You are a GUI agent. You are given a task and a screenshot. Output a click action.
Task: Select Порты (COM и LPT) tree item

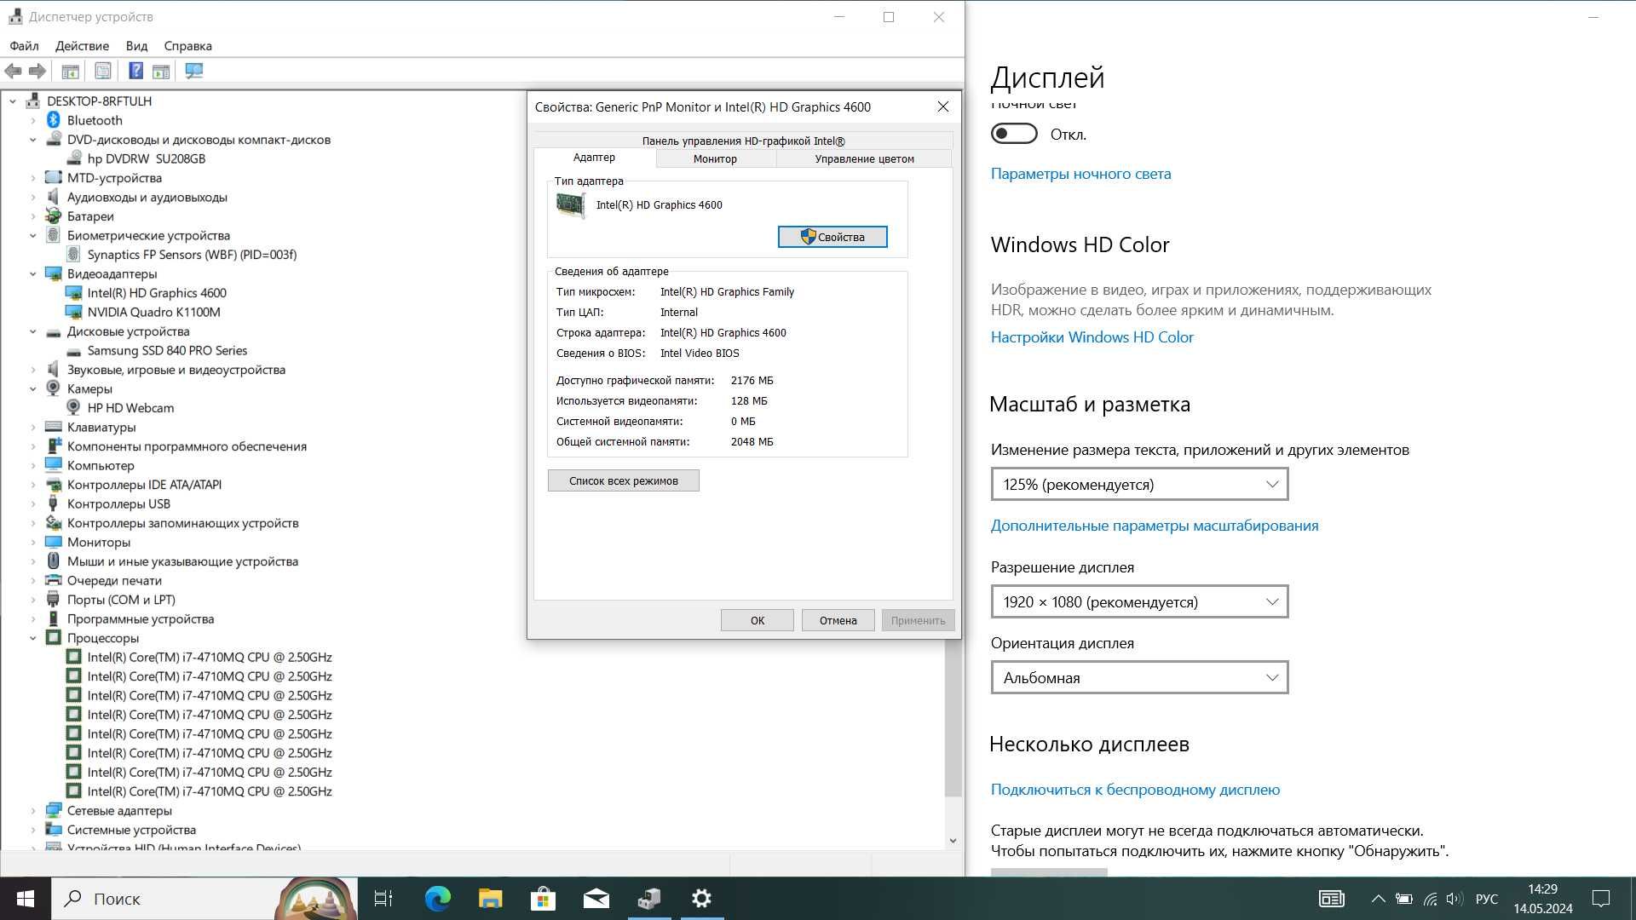click(121, 600)
